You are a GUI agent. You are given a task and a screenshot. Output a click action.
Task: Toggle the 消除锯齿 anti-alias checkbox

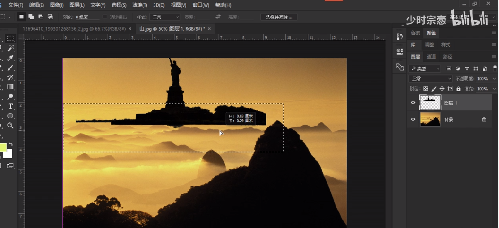coord(105,17)
